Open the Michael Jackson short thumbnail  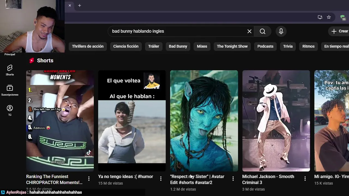pos(276,121)
